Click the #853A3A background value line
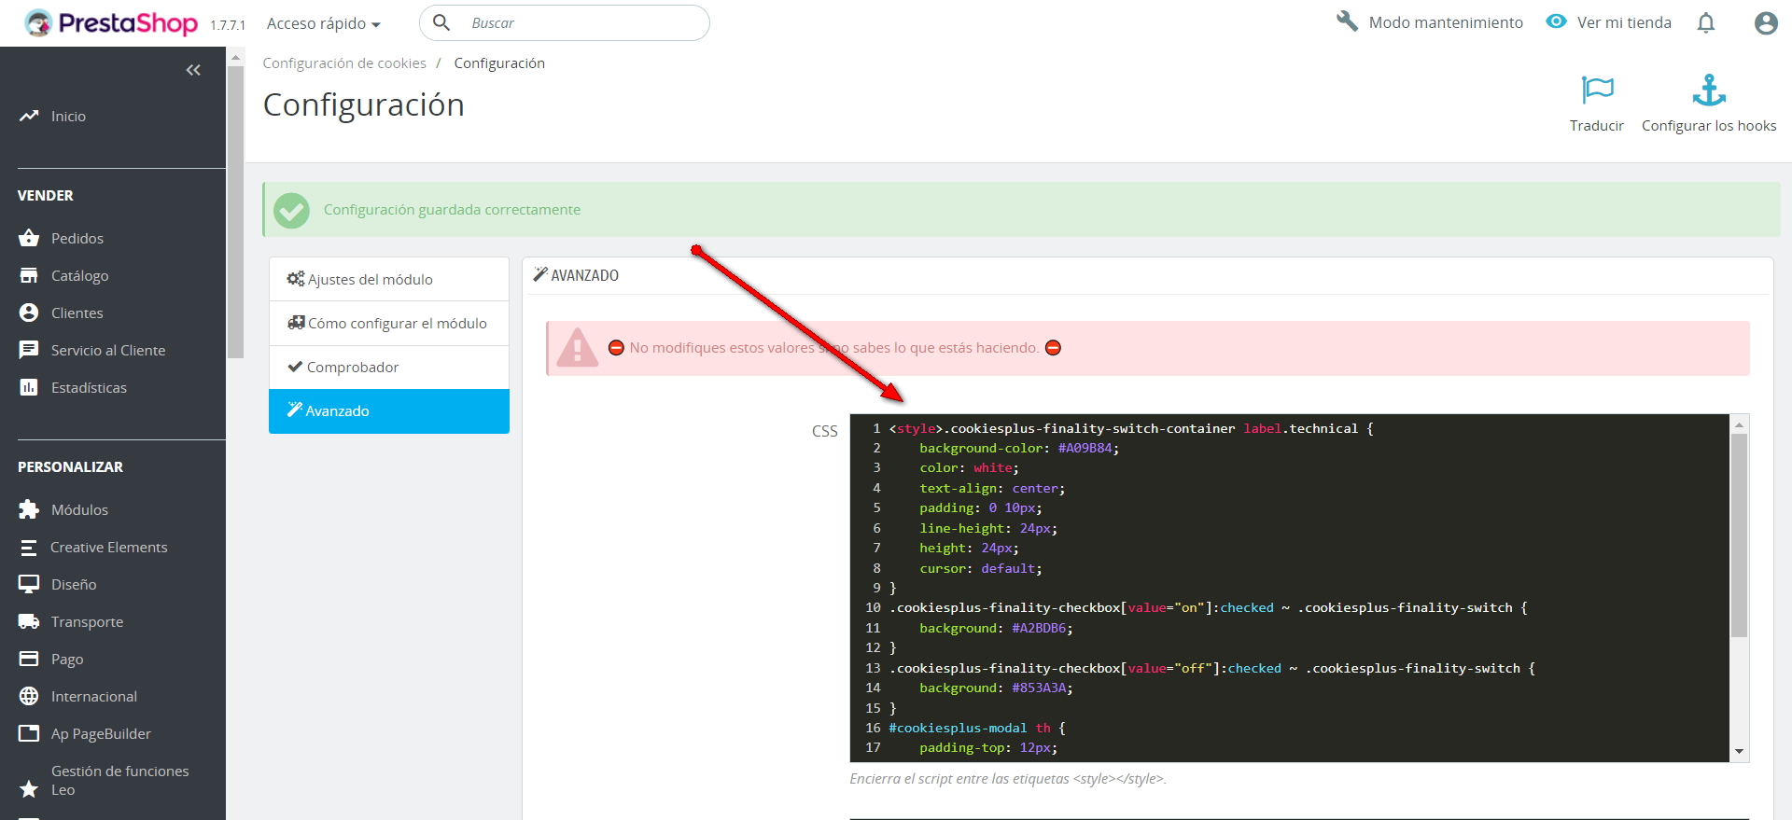1792x820 pixels. [996, 688]
